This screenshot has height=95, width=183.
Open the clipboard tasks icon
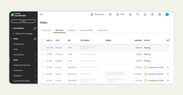(152, 14)
